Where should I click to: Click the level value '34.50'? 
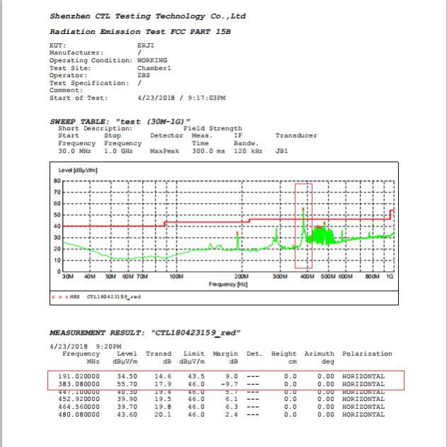(127, 376)
